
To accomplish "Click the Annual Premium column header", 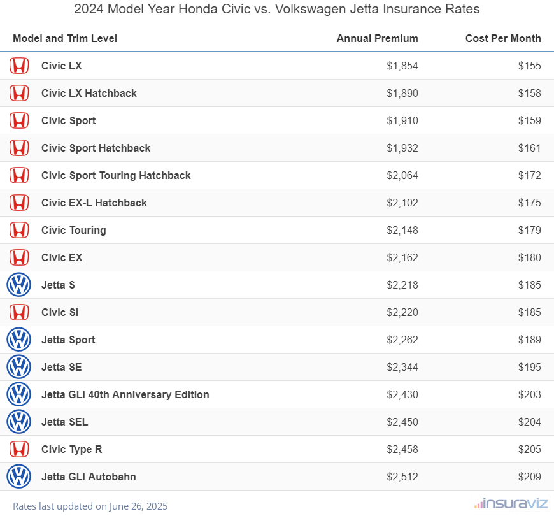I will (x=378, y=38).
